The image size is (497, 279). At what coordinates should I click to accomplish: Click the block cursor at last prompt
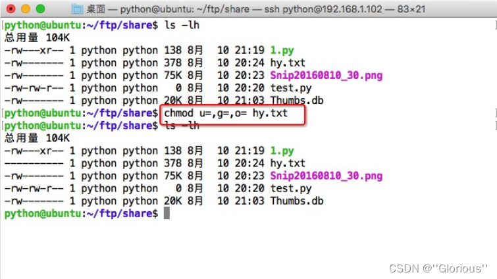[167, 213]
